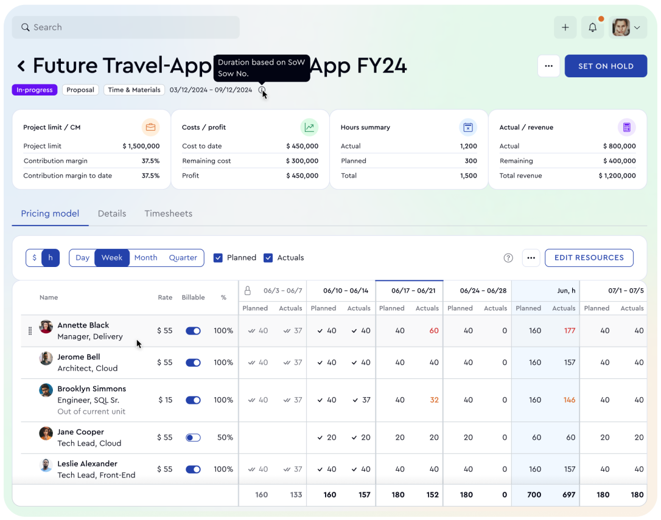The width and height of the screenshot is (661, 520).
Task: Select the Month view
Action: pyautogui.click(x=146, y=258)
